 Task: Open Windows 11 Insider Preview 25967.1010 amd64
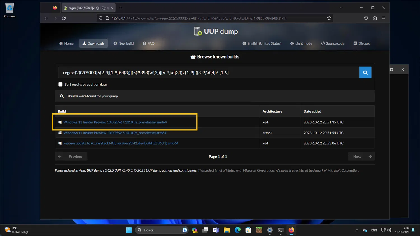pyautogui.click(x=115, y=122)
